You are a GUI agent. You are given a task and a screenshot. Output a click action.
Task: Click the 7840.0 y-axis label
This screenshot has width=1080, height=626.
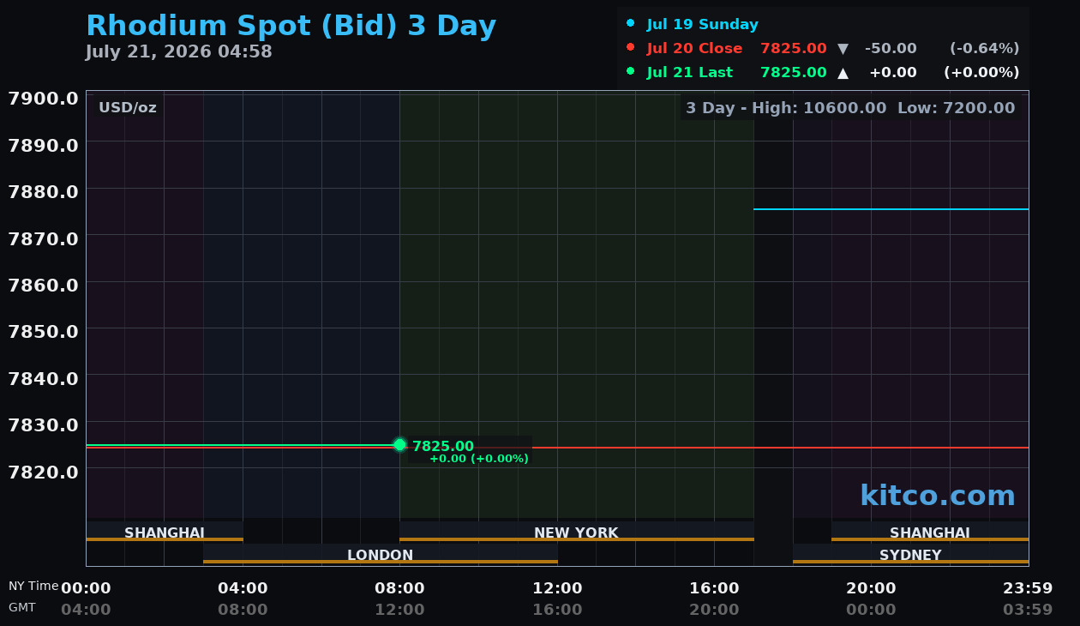click(43, 378)
